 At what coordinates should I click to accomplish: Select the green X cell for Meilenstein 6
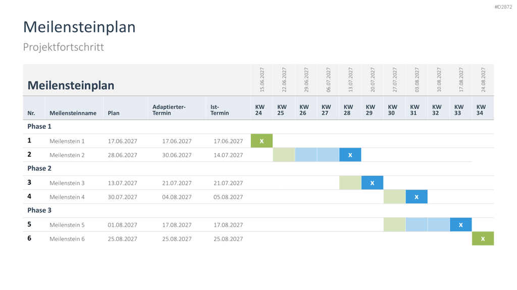(x=483, y=239)
